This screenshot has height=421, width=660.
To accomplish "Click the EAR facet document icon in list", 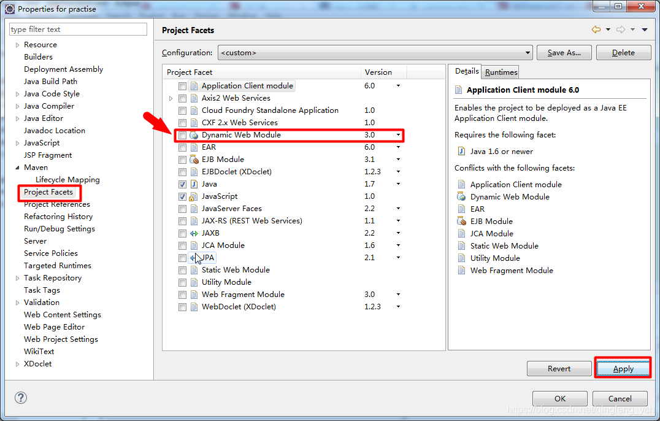I will (x=194, y=147).
